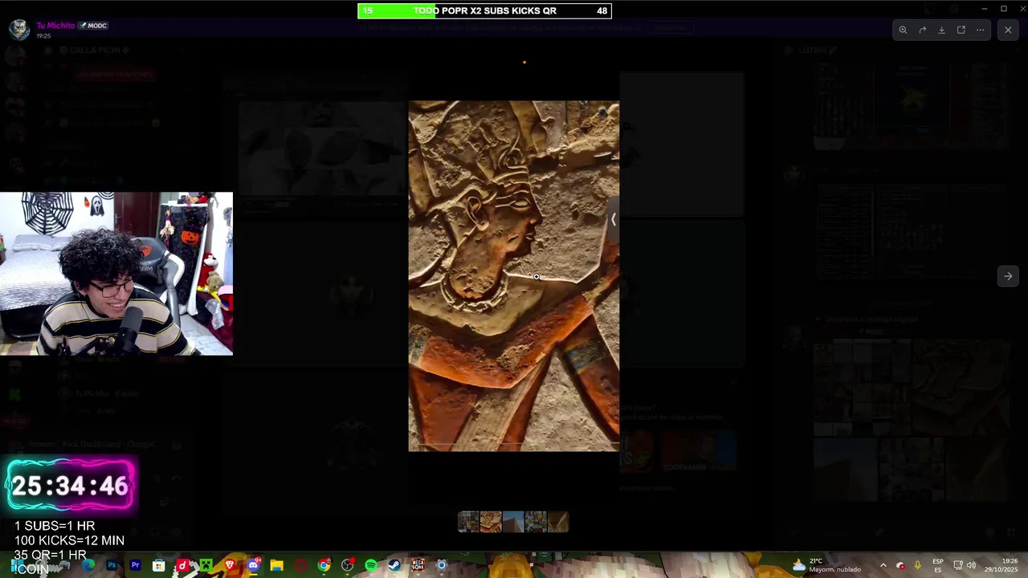This screenshot has height=578, width=1028.
Task: Expand hidden system tray icons chevron
Action: click(x=883, y=566)
